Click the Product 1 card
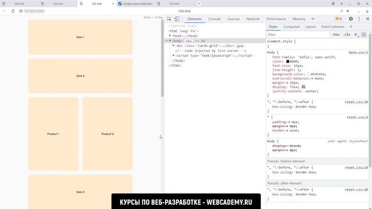This screenshot has height=209, width=372. [x=53, y=134]
